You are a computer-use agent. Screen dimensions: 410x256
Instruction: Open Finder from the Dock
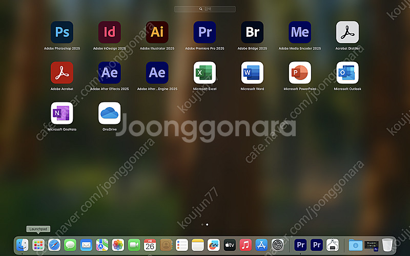point(23,245)
